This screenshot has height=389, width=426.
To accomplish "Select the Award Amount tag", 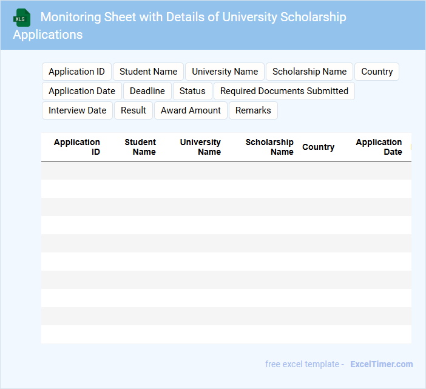I will point(191,110).
